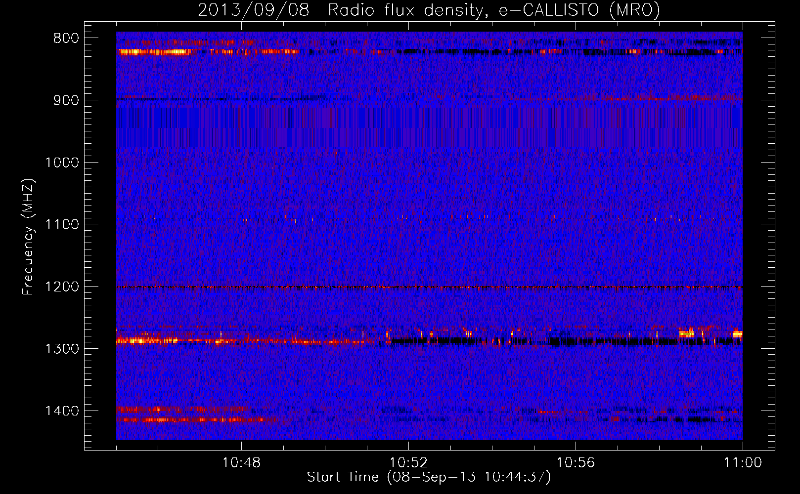Image resolution: width=800 pixels, height=494 pixels.
Task: Select the 10:52 time tick label
Action: (408, 463)
